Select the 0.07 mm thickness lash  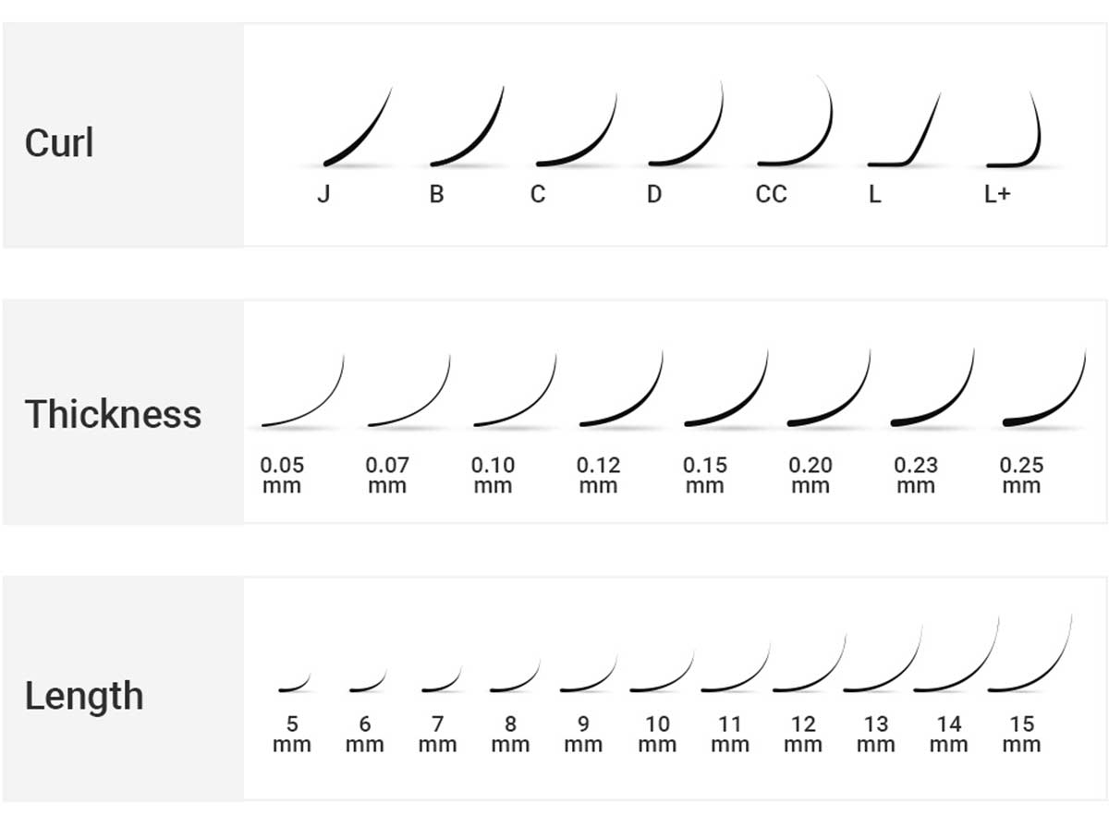408,390
